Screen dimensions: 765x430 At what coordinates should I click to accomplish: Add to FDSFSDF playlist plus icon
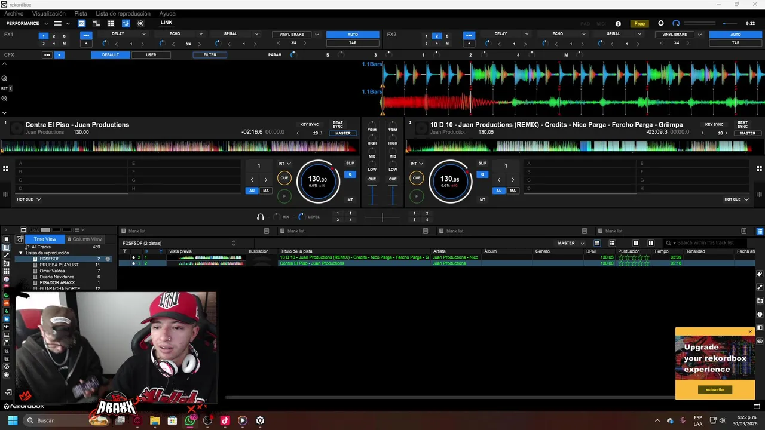[108, 259]
